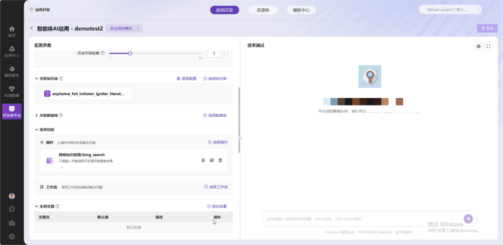The image size is (503, 245).
Task: Click the 暂无数据 empty table text
Action: (x=134, y=227)
